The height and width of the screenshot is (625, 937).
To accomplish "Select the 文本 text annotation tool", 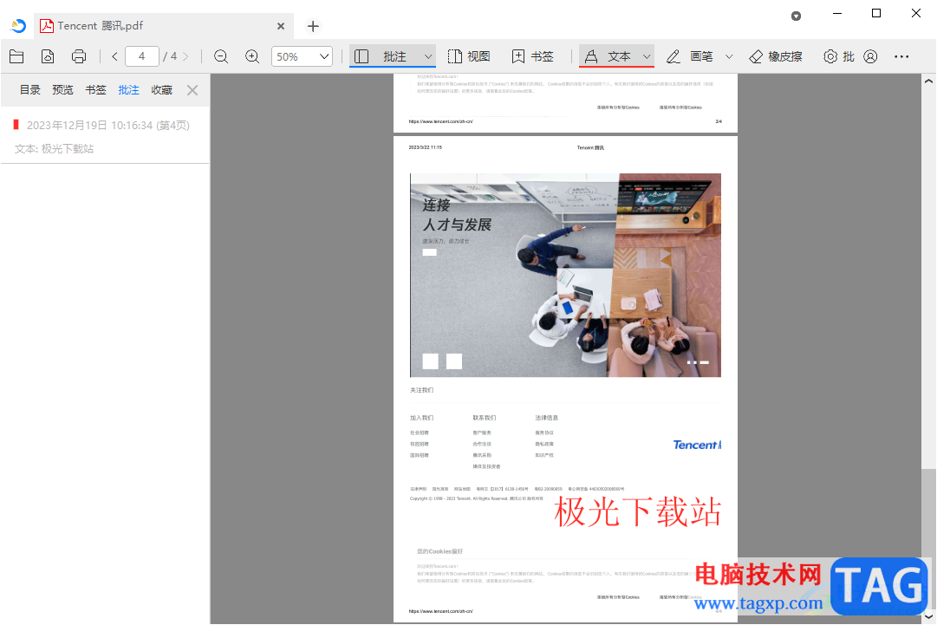I will [x=608, y=56].
